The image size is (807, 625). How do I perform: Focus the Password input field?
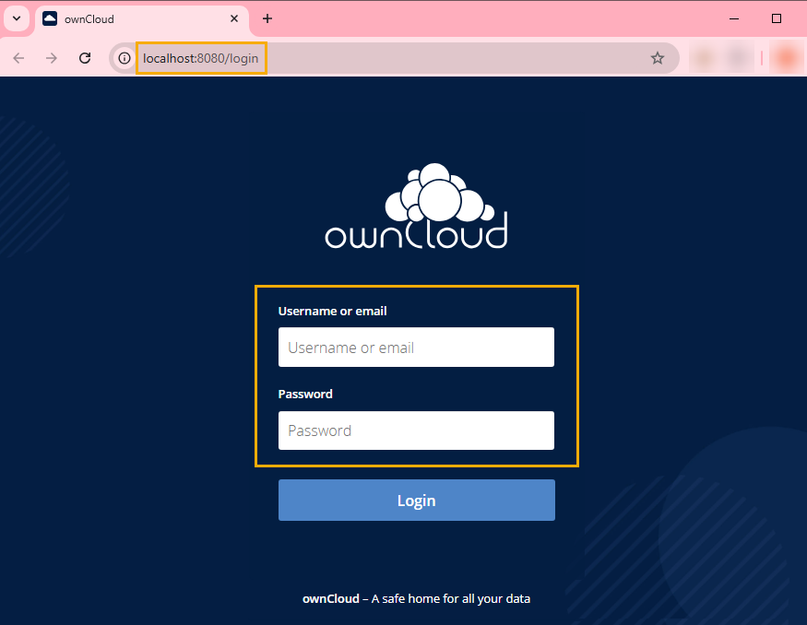point(416,430)
